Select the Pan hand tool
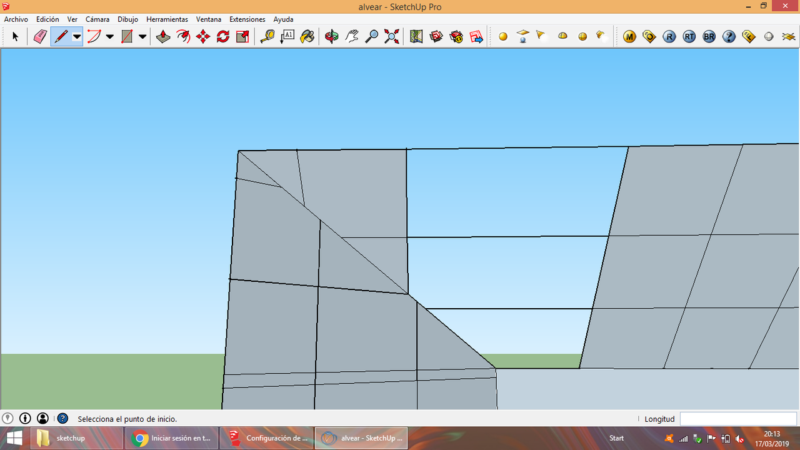Screen dimensions: 800x450 (x=352, y=37)
